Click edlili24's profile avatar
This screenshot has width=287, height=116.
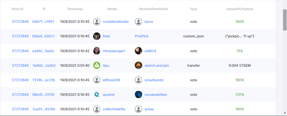click(x=138, y=51)
